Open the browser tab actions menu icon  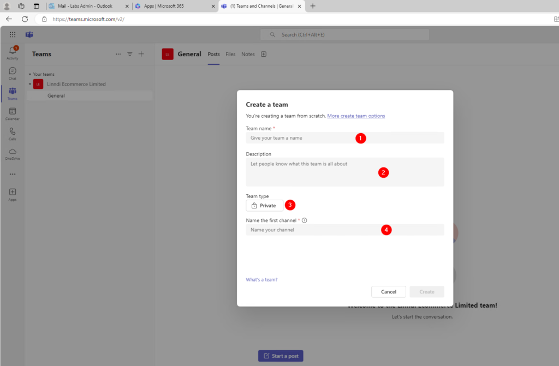coord(37,6)
